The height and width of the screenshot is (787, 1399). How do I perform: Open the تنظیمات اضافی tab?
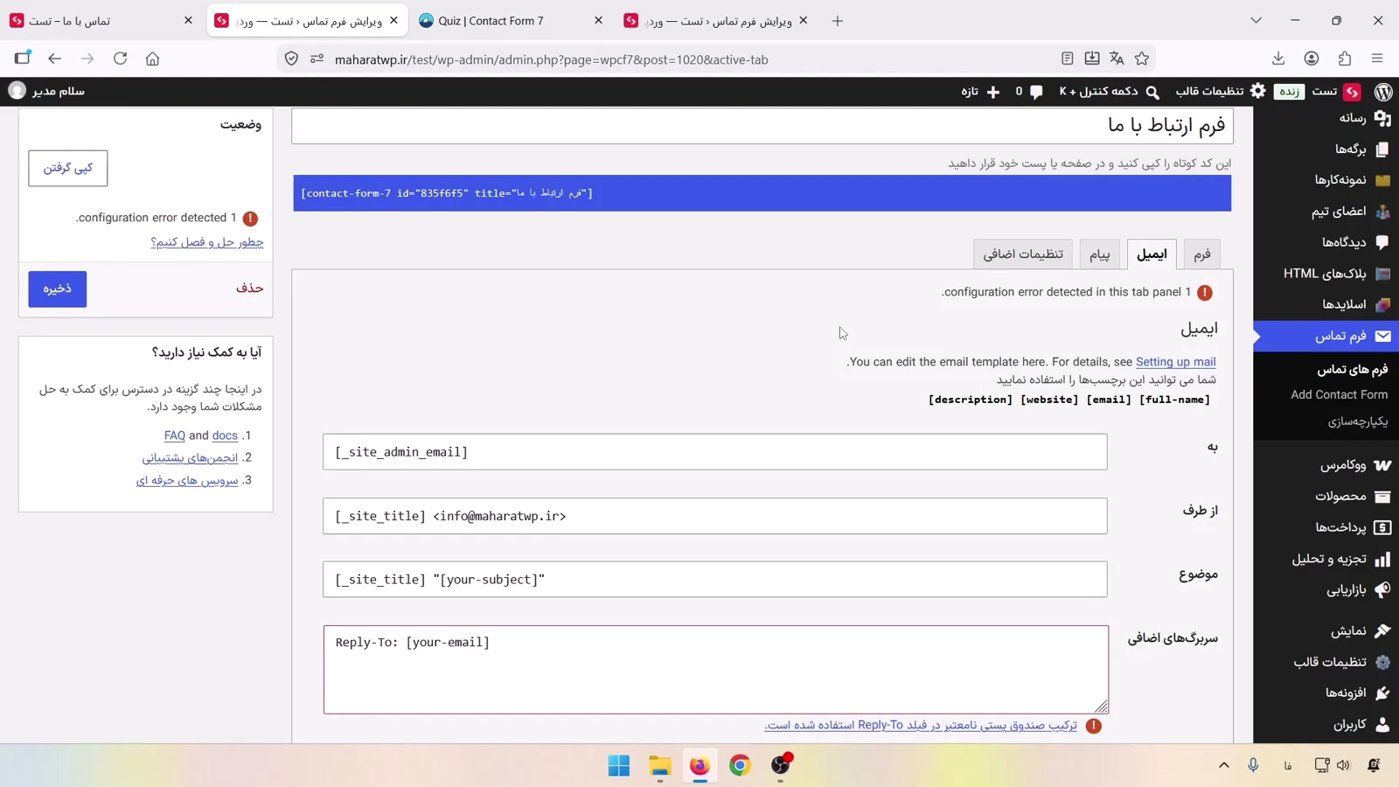tap(1023, 254)
